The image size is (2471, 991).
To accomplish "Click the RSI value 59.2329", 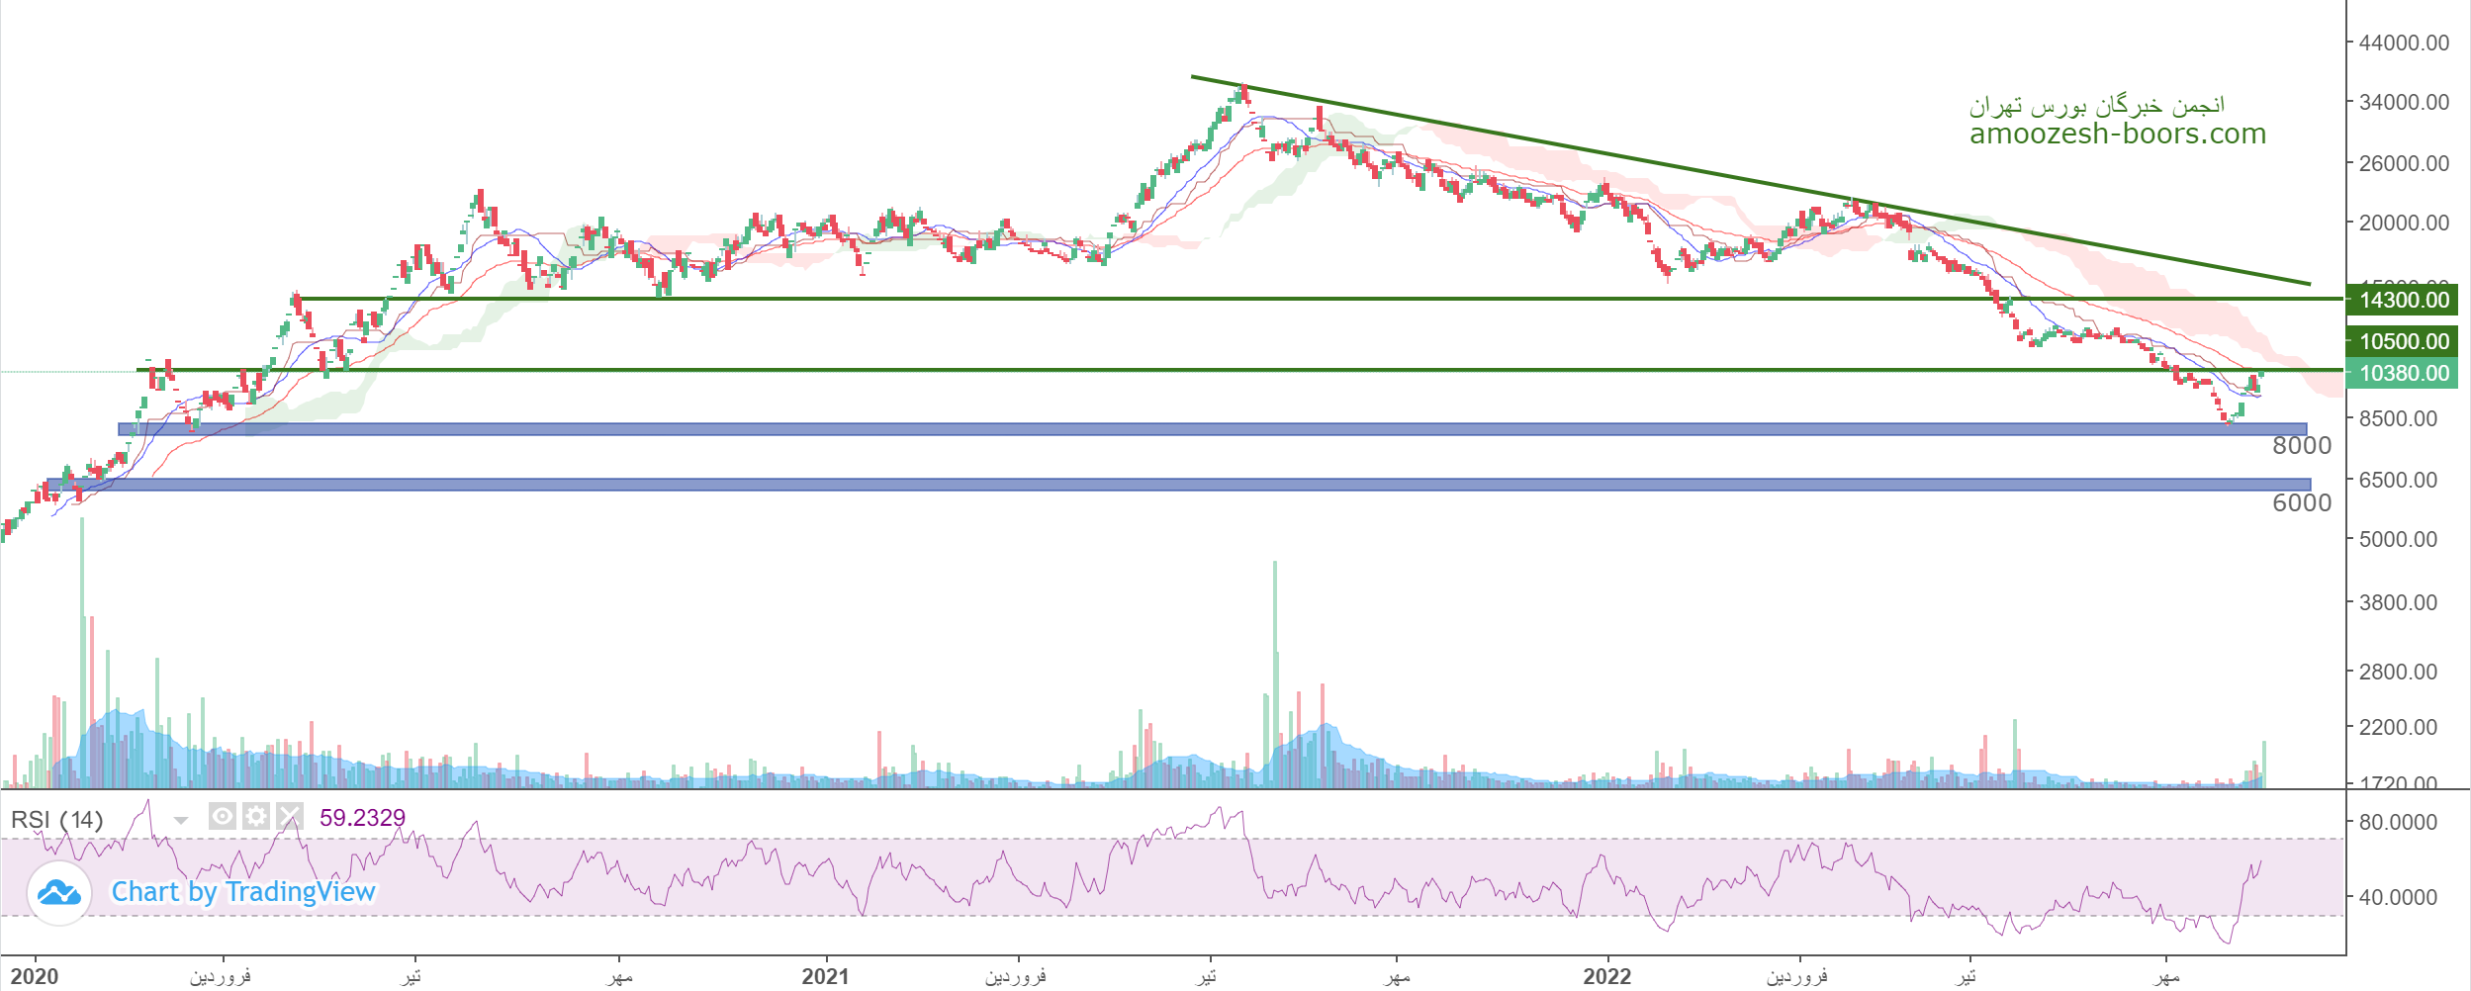I will click(x=362, y=818).
